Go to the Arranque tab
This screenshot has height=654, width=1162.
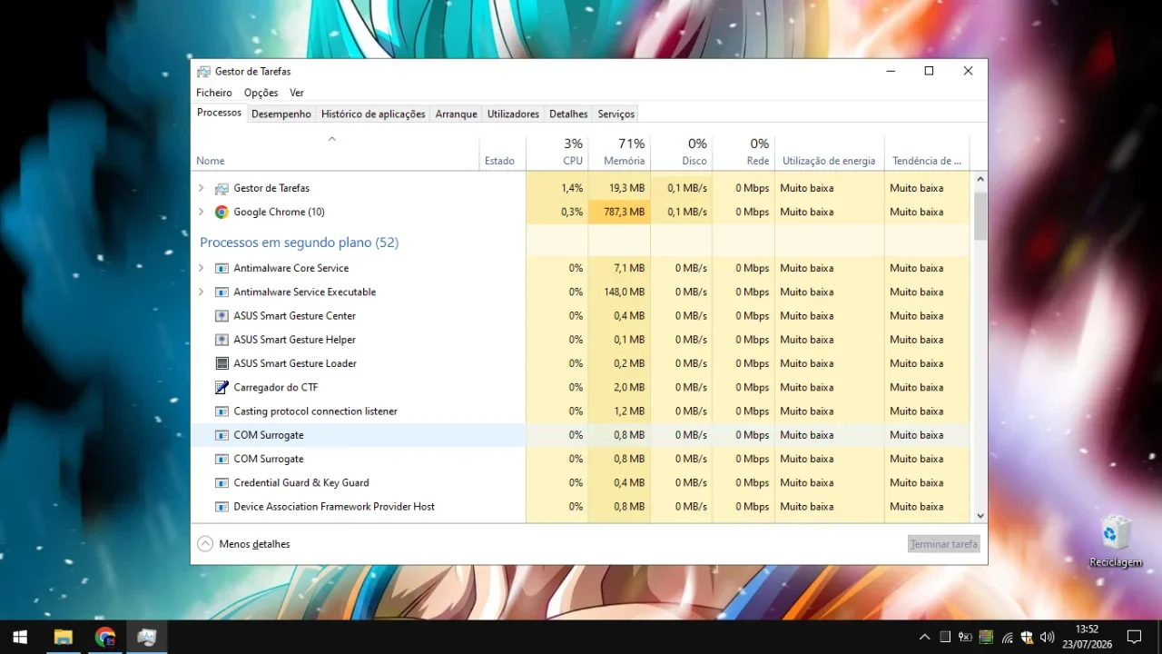456,114
